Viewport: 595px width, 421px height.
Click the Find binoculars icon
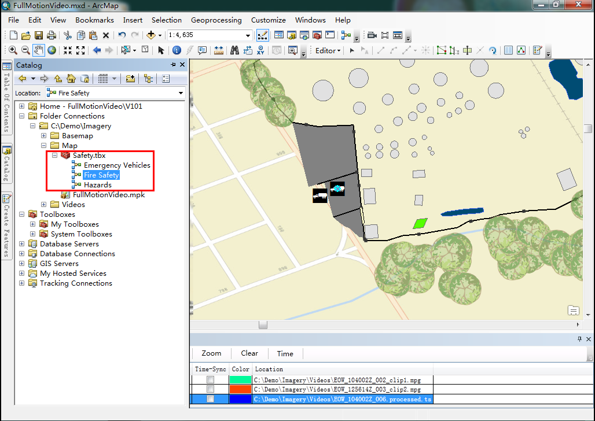point(234,50)
